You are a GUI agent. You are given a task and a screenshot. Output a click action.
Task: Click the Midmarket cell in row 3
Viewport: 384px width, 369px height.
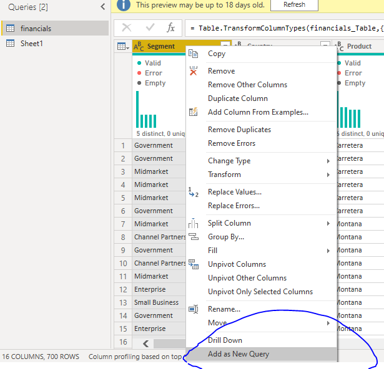tap(159, 171)
